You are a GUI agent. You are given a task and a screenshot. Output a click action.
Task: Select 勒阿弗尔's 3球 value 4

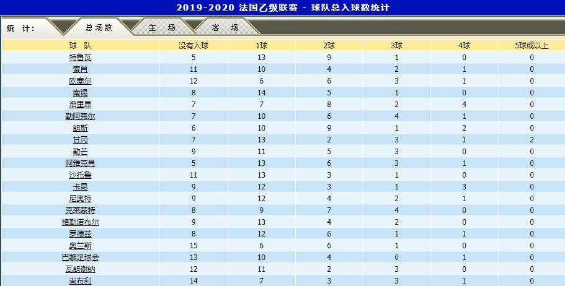[x=397, y=116]
